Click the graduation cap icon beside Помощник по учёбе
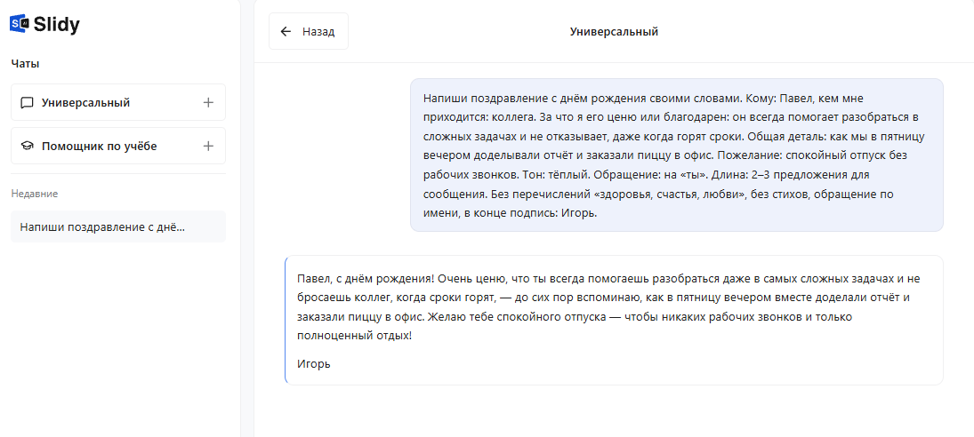Viewport: 974px width, 437px height. [x=27, y=147]
